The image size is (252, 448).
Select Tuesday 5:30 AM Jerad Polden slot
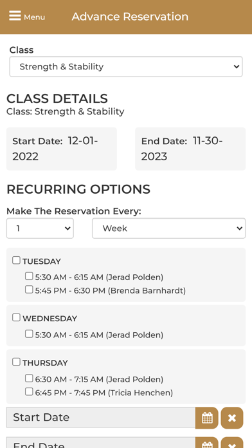point(29,276)
